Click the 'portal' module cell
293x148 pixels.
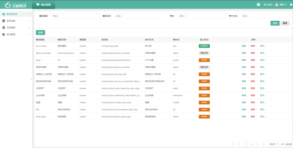tap(176, 60)
